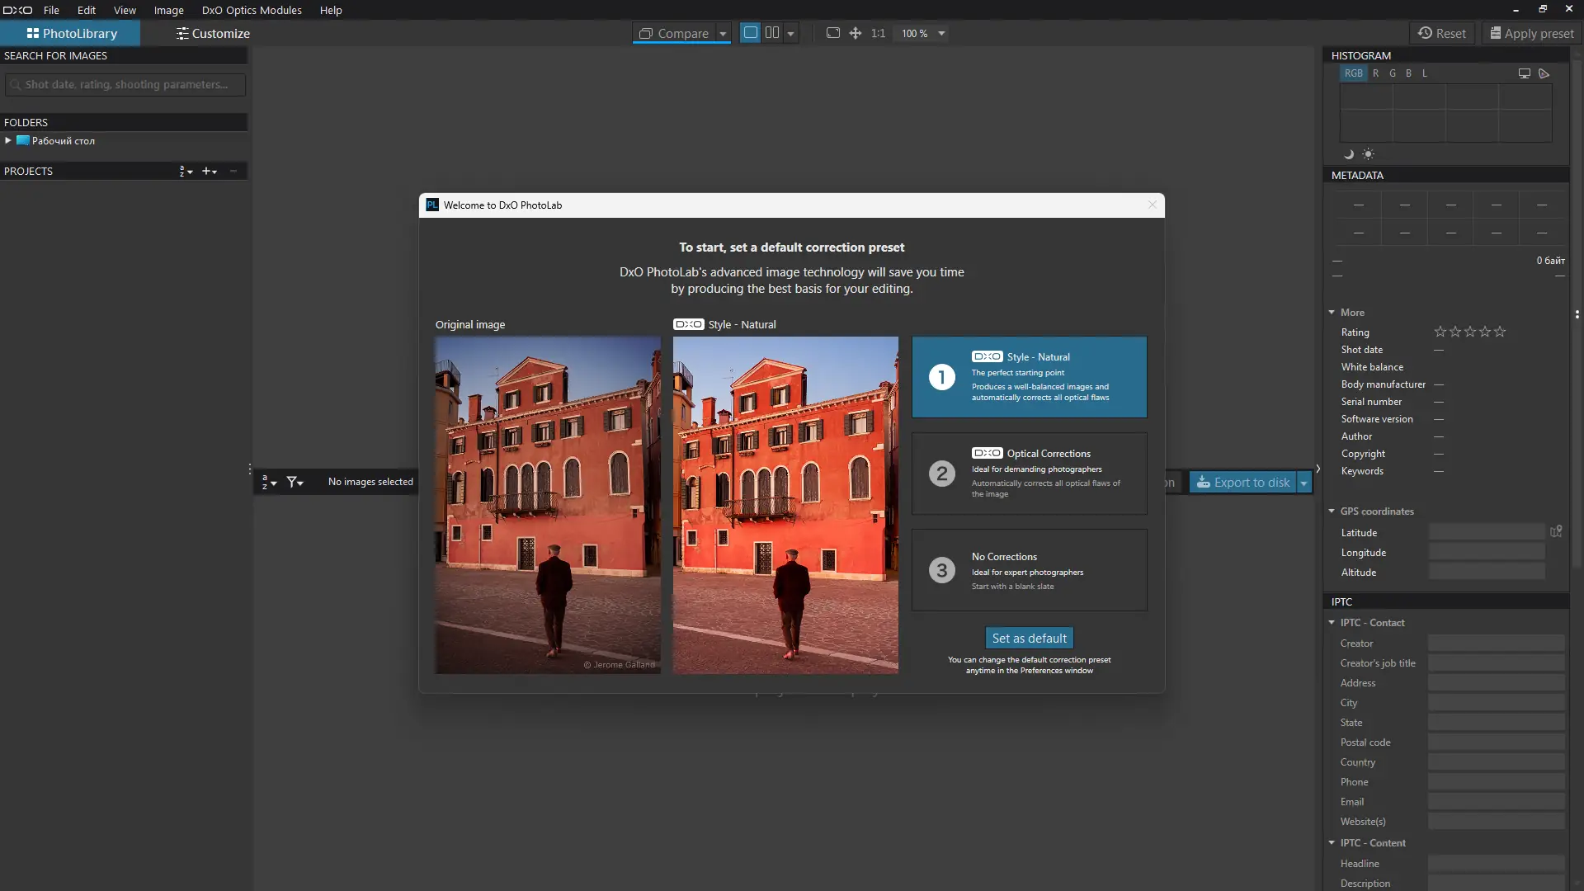Toggle shadow clipping moon icon in histogram
Image resolution: width=1584 pixels, height=891 pixels.
1349,154
